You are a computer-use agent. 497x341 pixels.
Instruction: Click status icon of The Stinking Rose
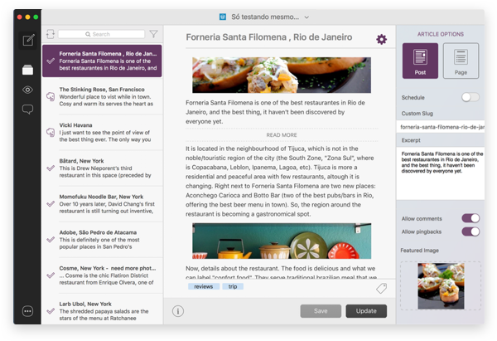point(51,96)
